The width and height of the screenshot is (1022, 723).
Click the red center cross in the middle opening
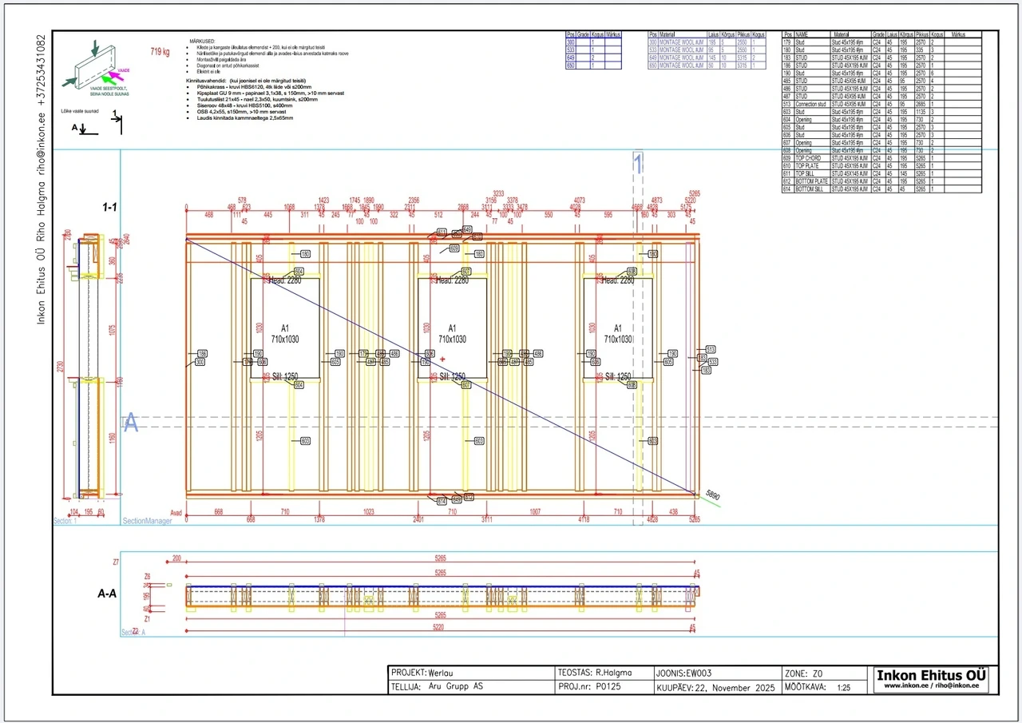pos(442,360)
